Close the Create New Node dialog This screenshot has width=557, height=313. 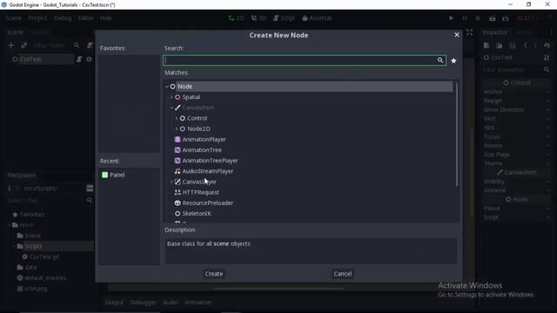(457, 35)
